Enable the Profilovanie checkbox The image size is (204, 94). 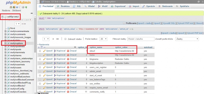tap(124, 23)
